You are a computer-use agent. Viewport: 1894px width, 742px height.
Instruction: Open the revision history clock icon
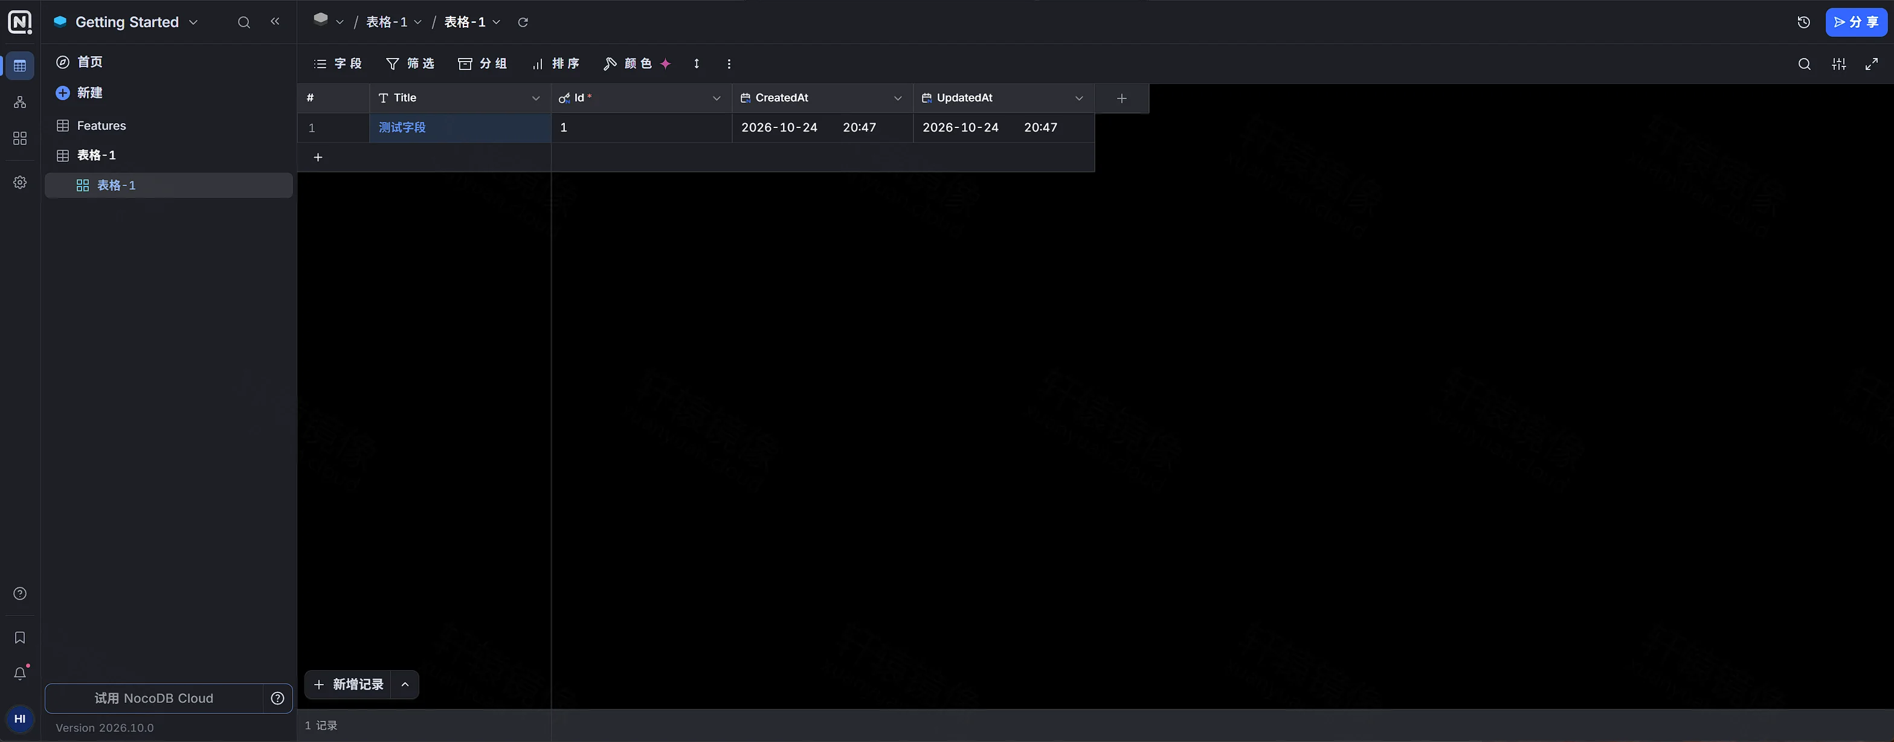1803,22
